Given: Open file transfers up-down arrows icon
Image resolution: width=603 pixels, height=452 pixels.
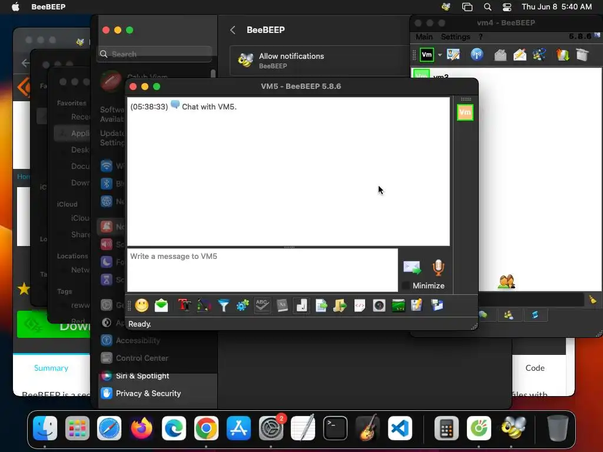Looking at the screenshot, I should 562,55.
